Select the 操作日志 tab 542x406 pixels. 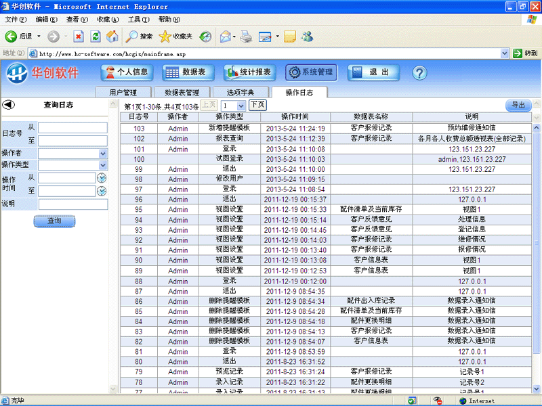pyautogui.click(x=299, y=93)
